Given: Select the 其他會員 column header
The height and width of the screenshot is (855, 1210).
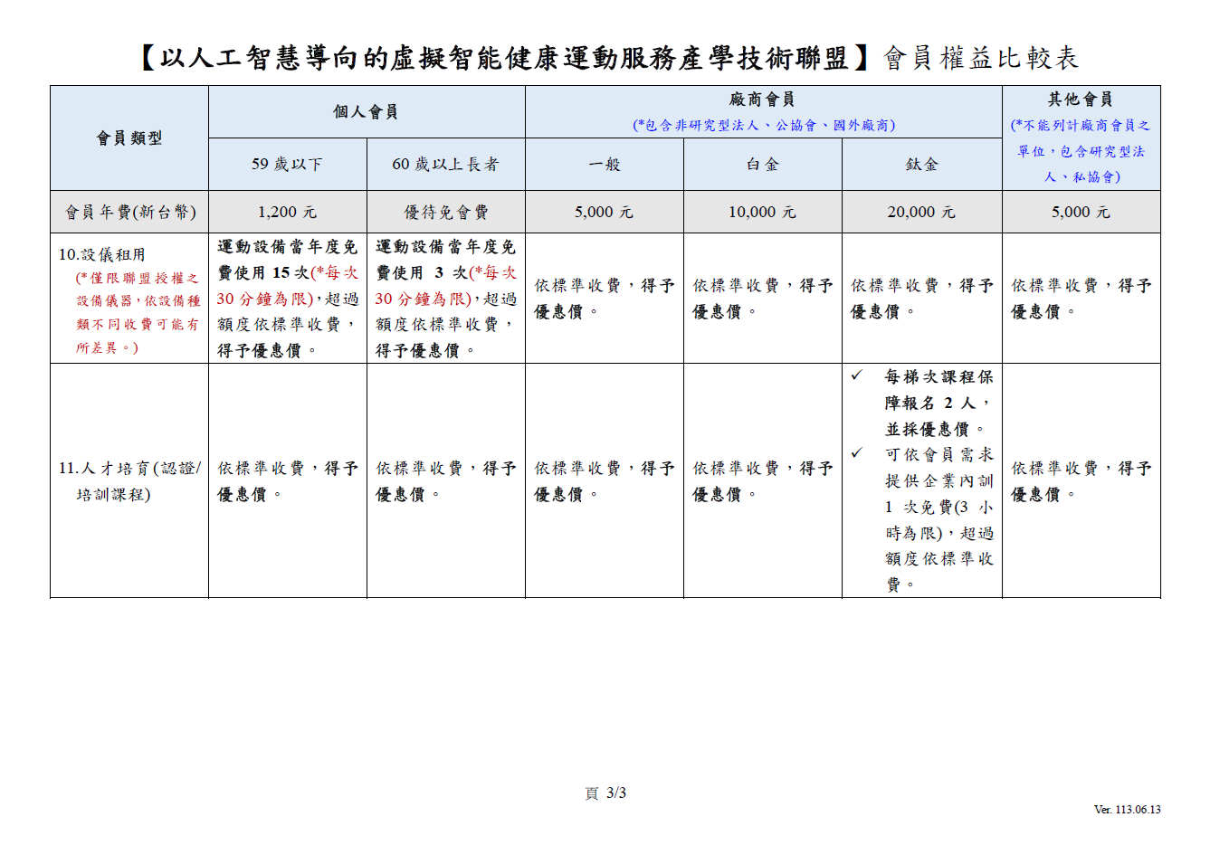Looking at the screenshot, I should (x=1080, y=100).
